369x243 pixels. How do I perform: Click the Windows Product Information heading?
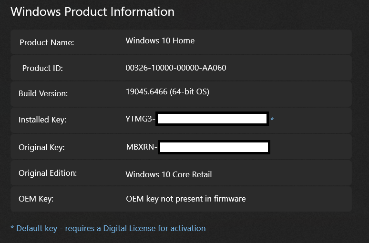(x=92, y=12)
